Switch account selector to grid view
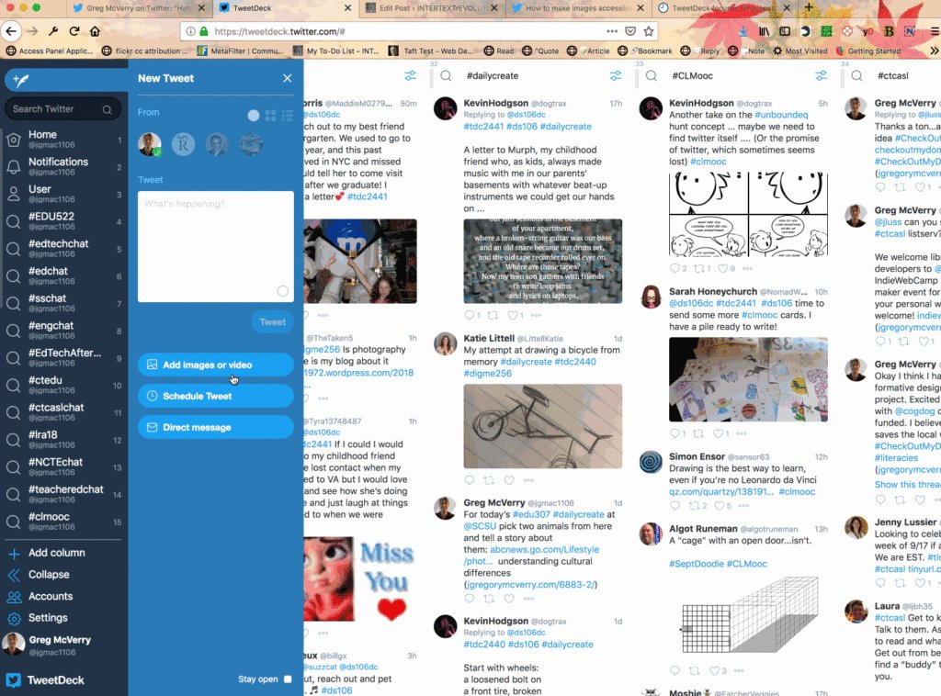Image resolution: width=941 pixels, height=696 pixels. click(271, 116)
